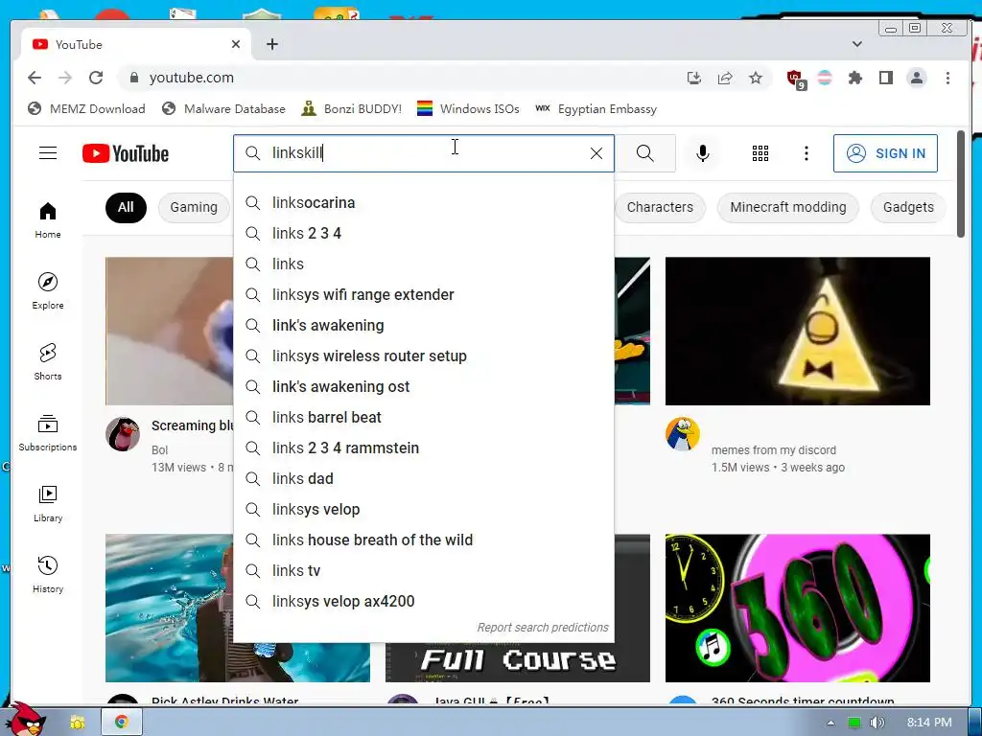Click the magnifier search submit button
982x736 pixels.
[x=645, y=153]
